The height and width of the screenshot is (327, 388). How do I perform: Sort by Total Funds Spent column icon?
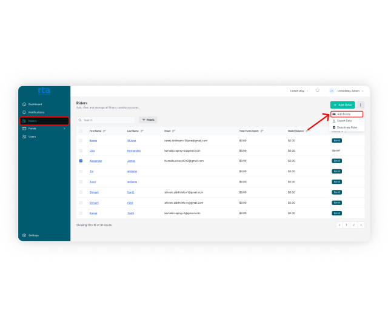click(262, 131)
